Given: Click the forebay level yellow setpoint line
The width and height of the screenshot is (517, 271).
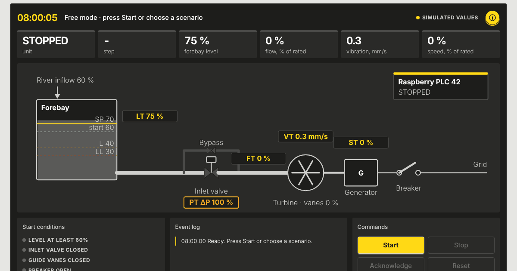Looking at the screenshot, I should (77, 123).
